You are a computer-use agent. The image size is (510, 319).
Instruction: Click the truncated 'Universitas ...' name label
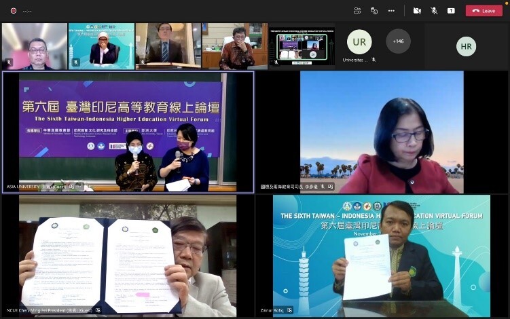coord(355,60)
